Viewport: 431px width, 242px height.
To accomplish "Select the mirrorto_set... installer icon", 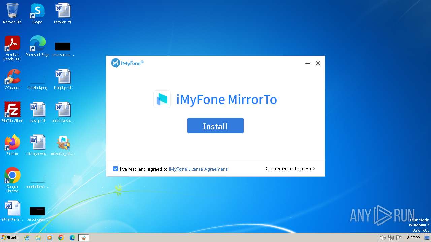I will coord(63,145).
